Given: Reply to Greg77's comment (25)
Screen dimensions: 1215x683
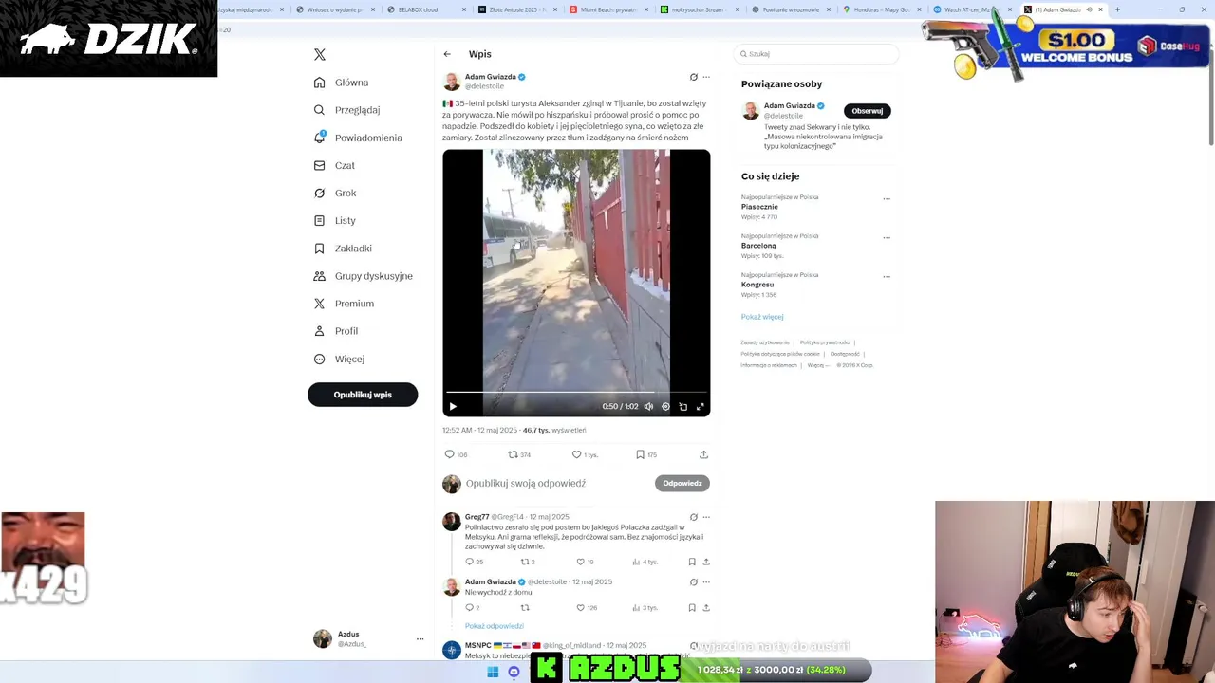Looking at the screenshot, I should click(474, 562).
